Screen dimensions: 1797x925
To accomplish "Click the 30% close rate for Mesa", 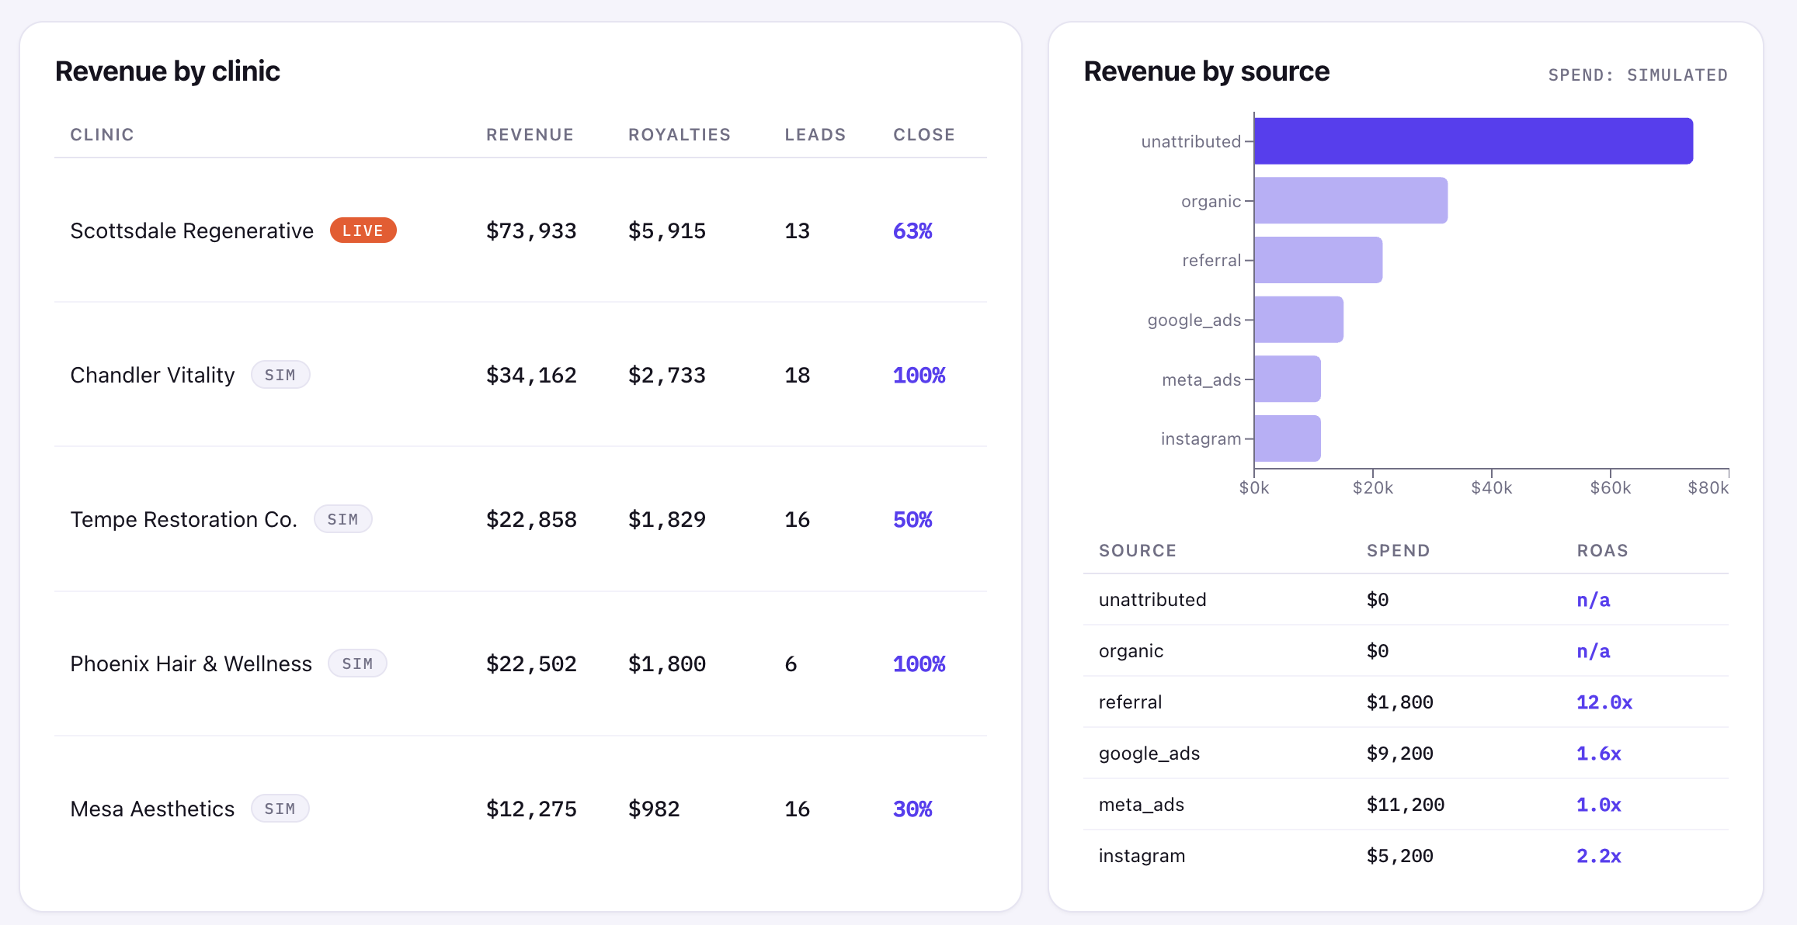I will 912,809.
